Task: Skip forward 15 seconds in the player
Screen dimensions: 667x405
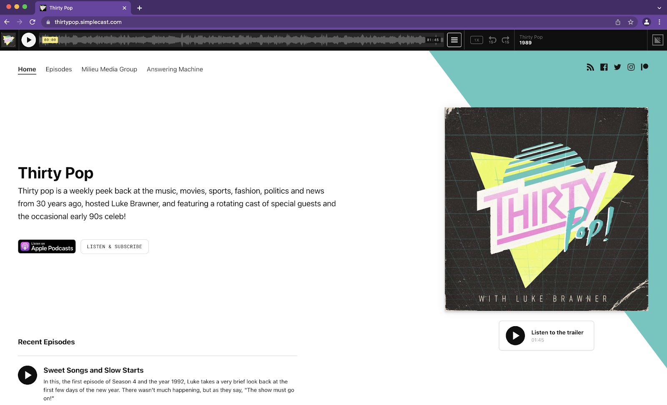Action: (506, 40)
